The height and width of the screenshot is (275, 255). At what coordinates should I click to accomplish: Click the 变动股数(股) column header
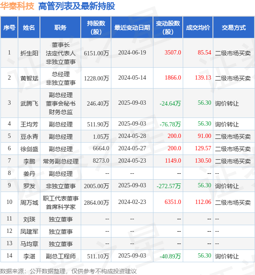click(168, 28)
